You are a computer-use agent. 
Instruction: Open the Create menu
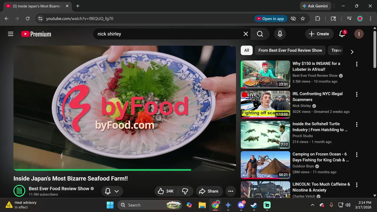click(x=319, y=34)
